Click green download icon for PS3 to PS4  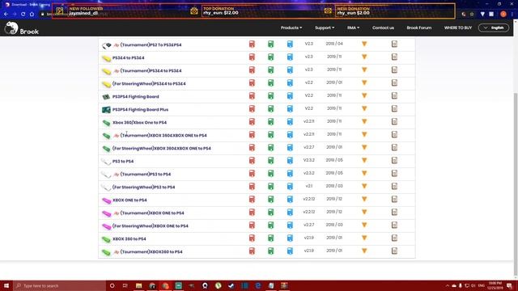270,160
